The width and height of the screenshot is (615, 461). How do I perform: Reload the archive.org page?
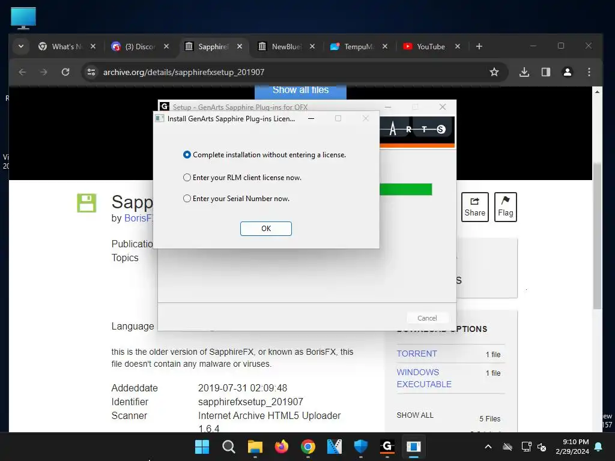(65, 72)
